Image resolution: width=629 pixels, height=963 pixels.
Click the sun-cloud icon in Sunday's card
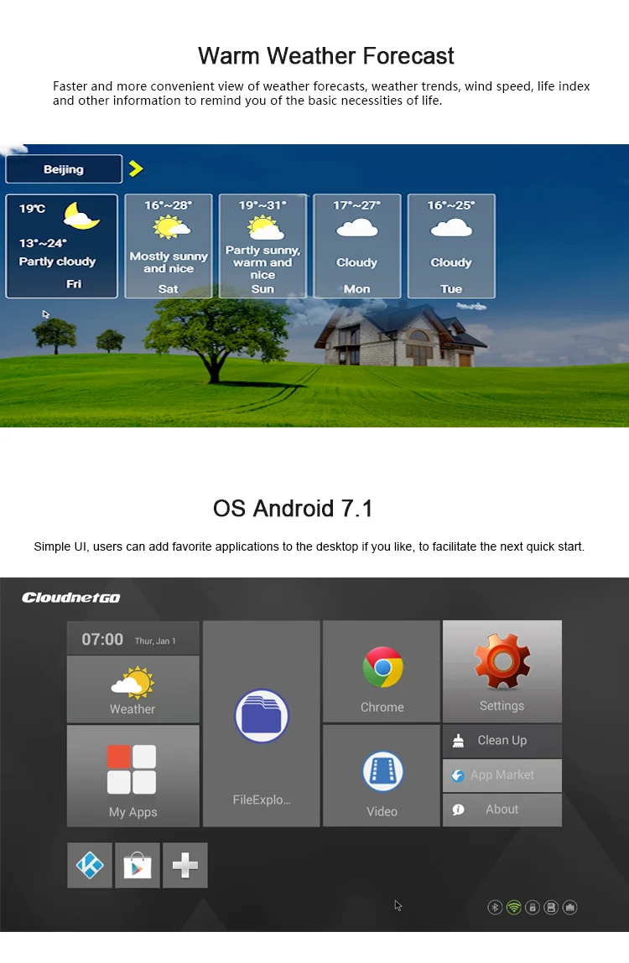(266, 228)
